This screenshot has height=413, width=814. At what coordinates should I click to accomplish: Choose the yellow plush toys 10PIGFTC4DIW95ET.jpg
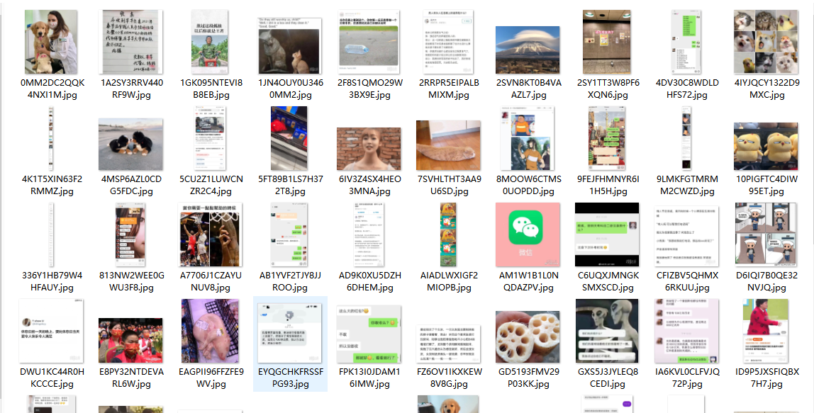(x=766, y=147)
